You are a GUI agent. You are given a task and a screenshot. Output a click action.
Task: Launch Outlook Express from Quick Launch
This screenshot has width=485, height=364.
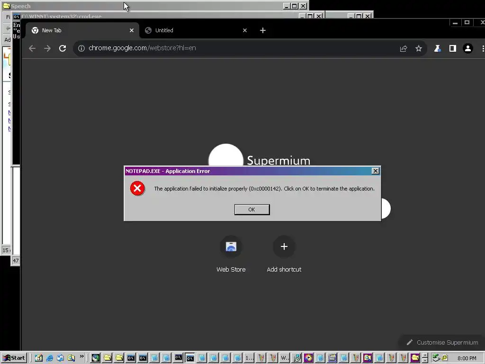[x=60, y=358]
